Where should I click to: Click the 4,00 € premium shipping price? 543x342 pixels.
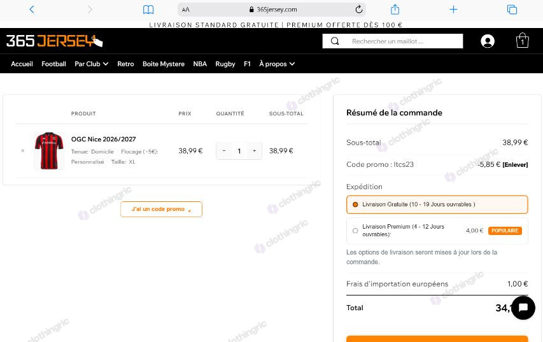tap(474, 231)
